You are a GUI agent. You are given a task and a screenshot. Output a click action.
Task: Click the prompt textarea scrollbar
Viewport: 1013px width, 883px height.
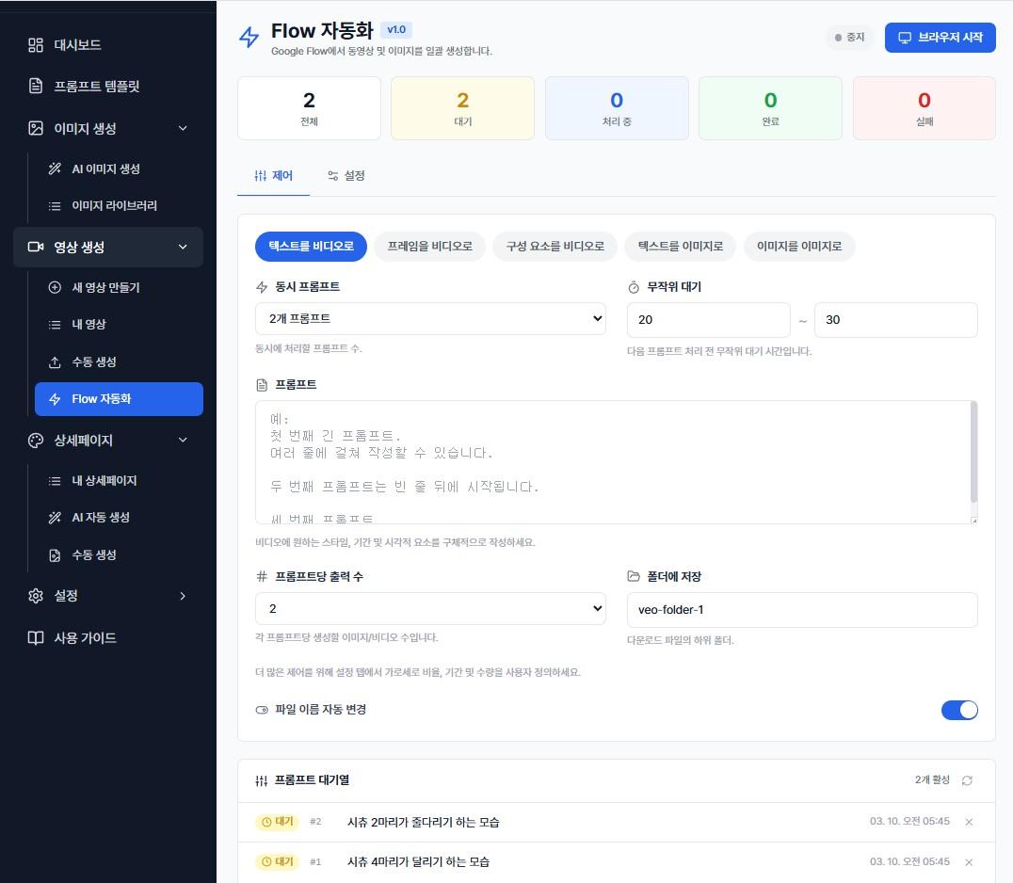tap(973, 452)
